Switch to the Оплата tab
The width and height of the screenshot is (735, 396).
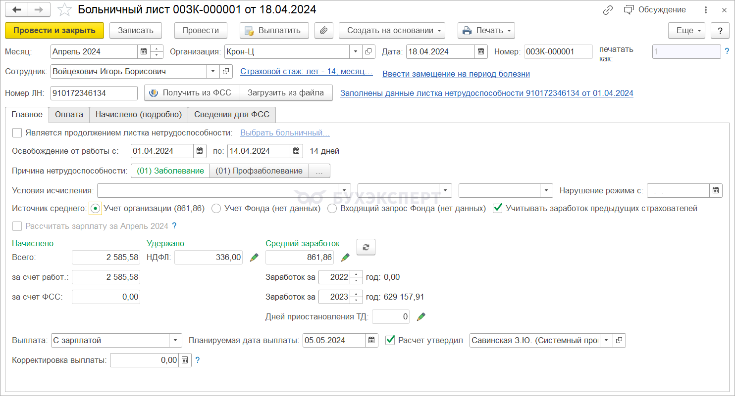[69, 115]
